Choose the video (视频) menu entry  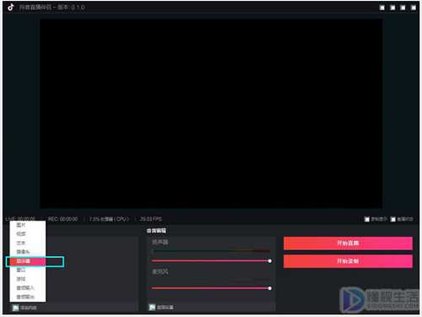point(28,234)
